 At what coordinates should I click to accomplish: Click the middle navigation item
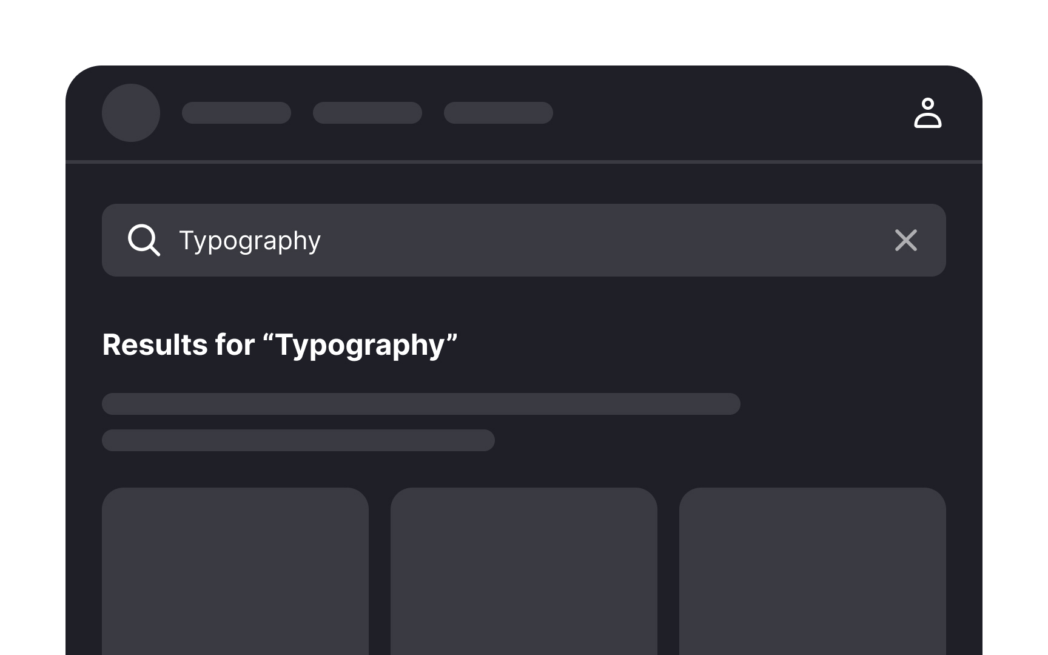click(x=368, y=113)
